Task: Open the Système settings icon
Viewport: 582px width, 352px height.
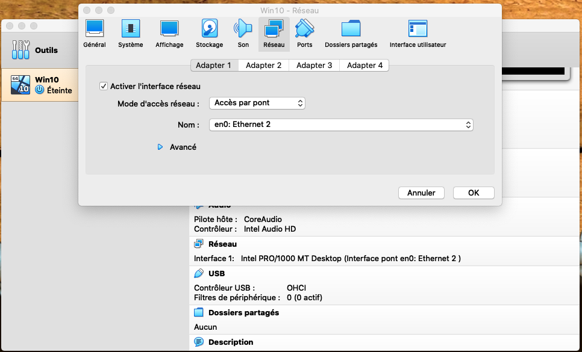Action: 131,29
